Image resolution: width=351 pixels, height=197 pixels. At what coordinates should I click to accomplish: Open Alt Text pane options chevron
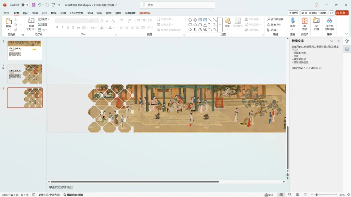(332, 41)
